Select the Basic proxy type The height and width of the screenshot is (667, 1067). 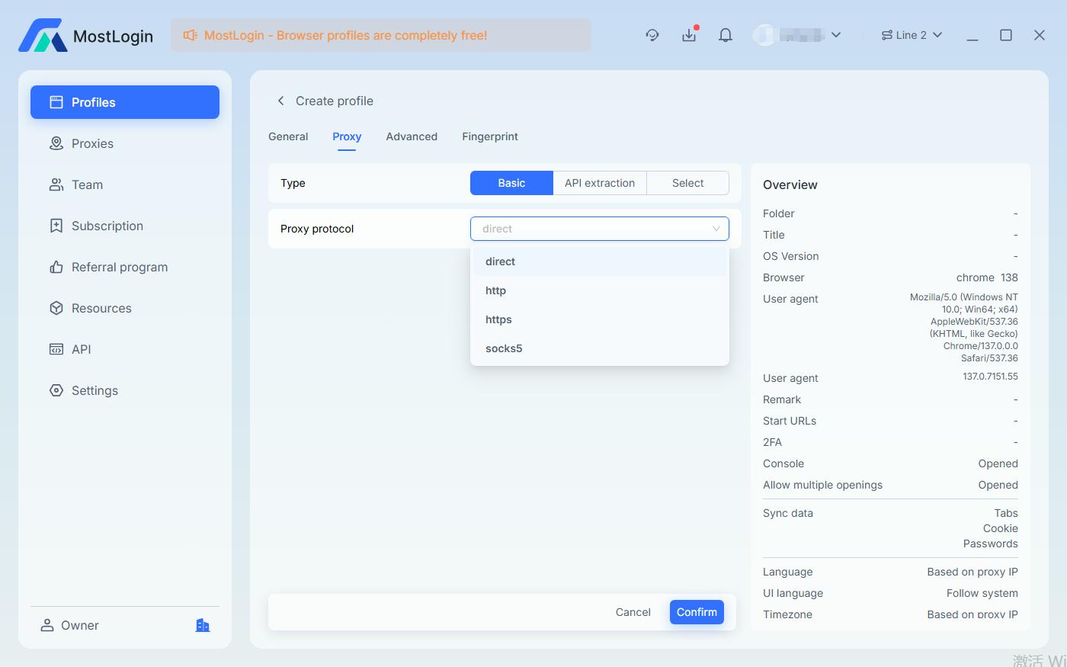(x=511, y=183)
